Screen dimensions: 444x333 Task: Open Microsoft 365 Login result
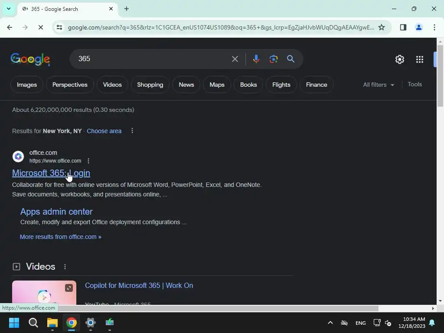click(51, 173)
